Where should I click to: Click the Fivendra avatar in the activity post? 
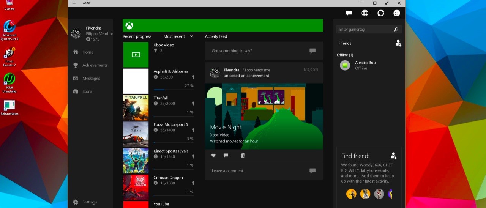(x=215, y=73)
